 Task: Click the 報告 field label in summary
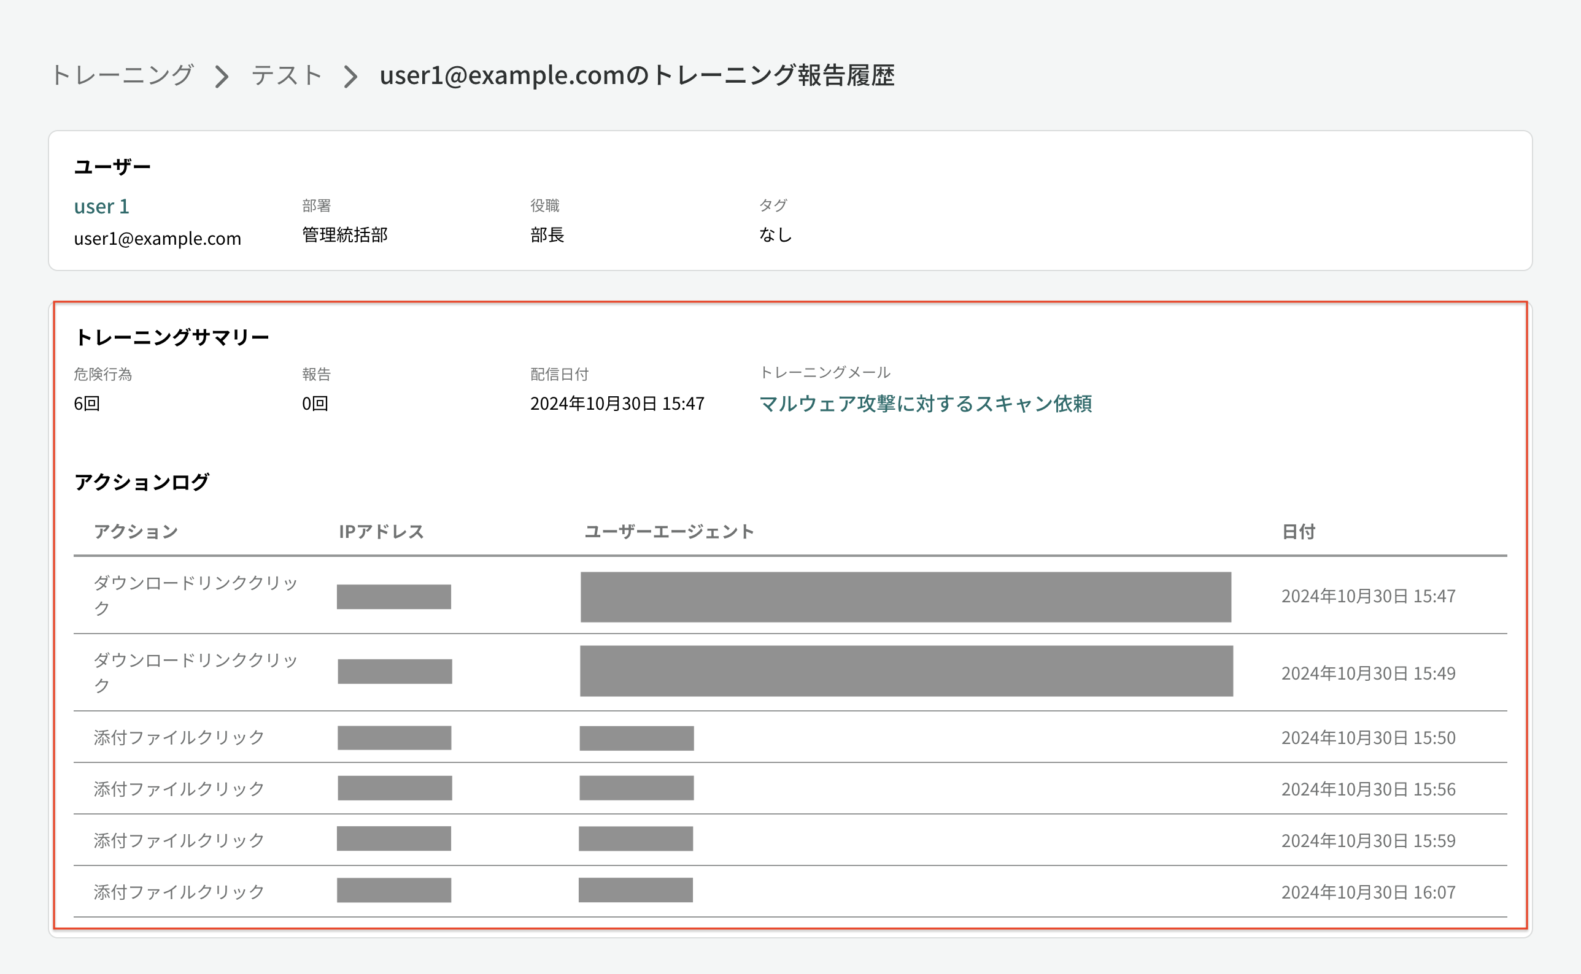point(317,374)
